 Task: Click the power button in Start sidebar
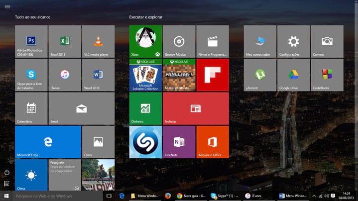(7, 173)
